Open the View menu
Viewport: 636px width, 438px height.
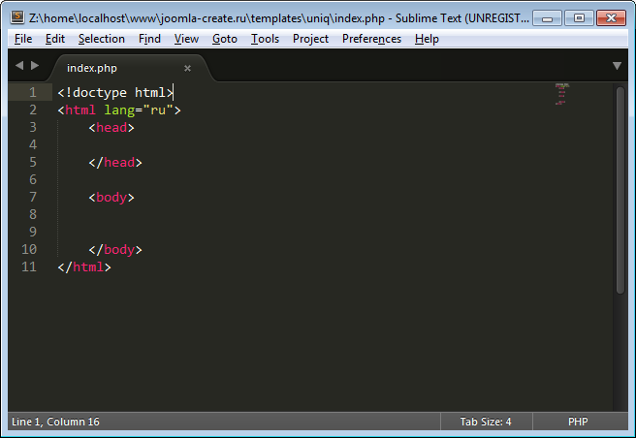pyautogui.click(x=186, y=39)
